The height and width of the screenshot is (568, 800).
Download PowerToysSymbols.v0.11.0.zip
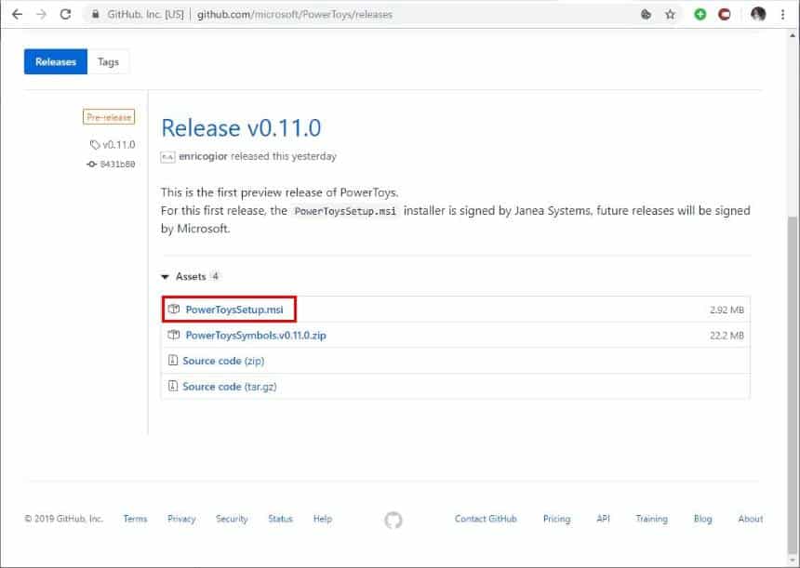point(256,336)
